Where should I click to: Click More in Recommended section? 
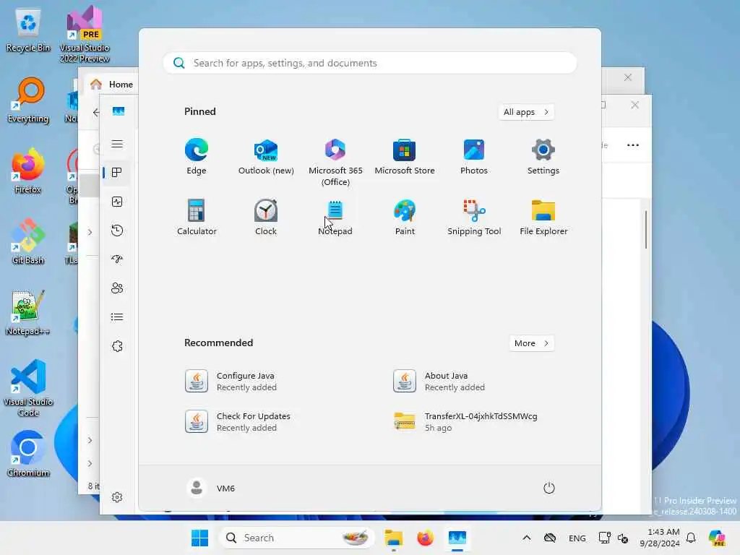pyautogui.click(x=531, y=343)
